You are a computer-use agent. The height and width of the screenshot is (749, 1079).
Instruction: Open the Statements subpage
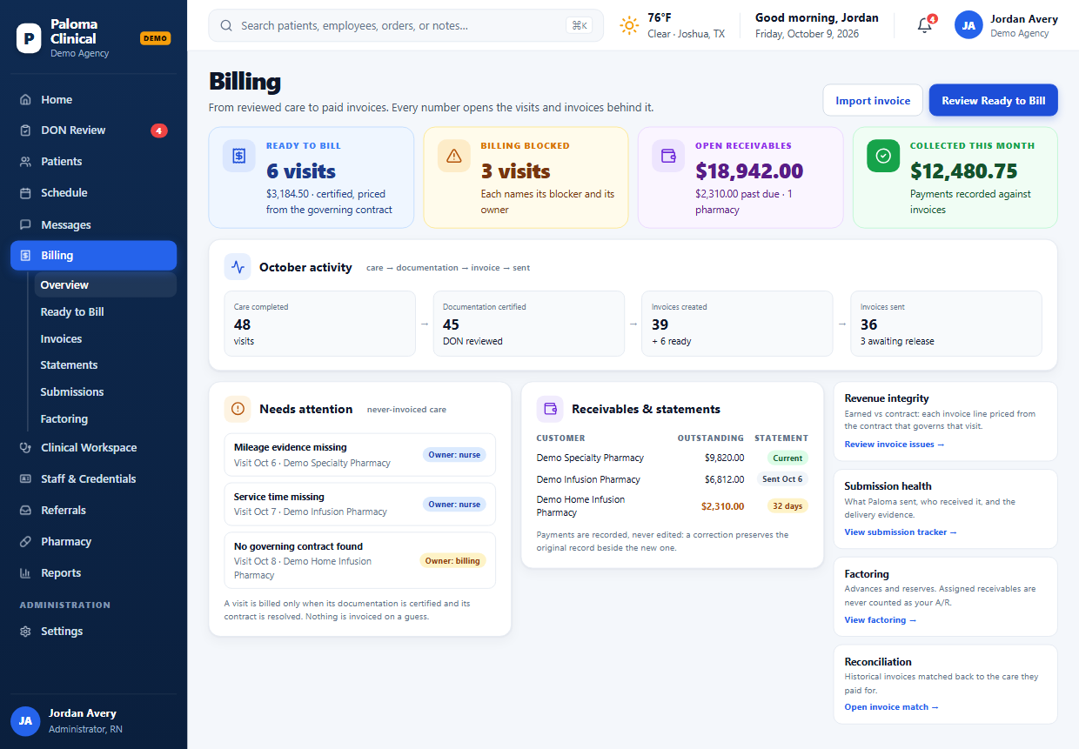[x=105, y=365]
